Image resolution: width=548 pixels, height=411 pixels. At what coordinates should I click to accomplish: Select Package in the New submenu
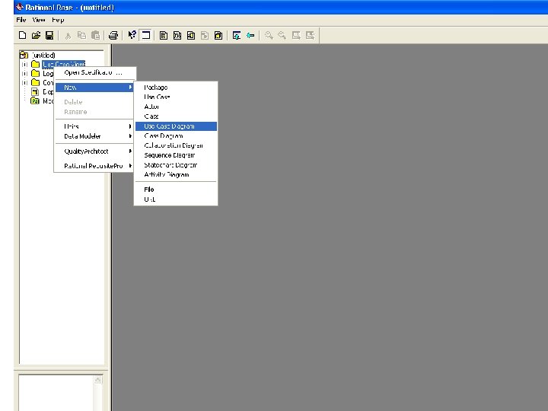176,88
